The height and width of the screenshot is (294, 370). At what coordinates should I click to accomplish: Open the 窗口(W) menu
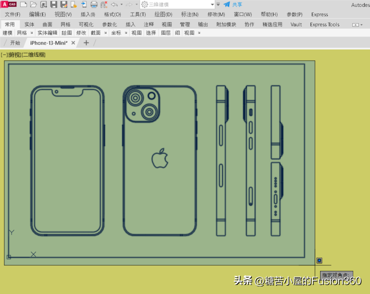point(243,14)
